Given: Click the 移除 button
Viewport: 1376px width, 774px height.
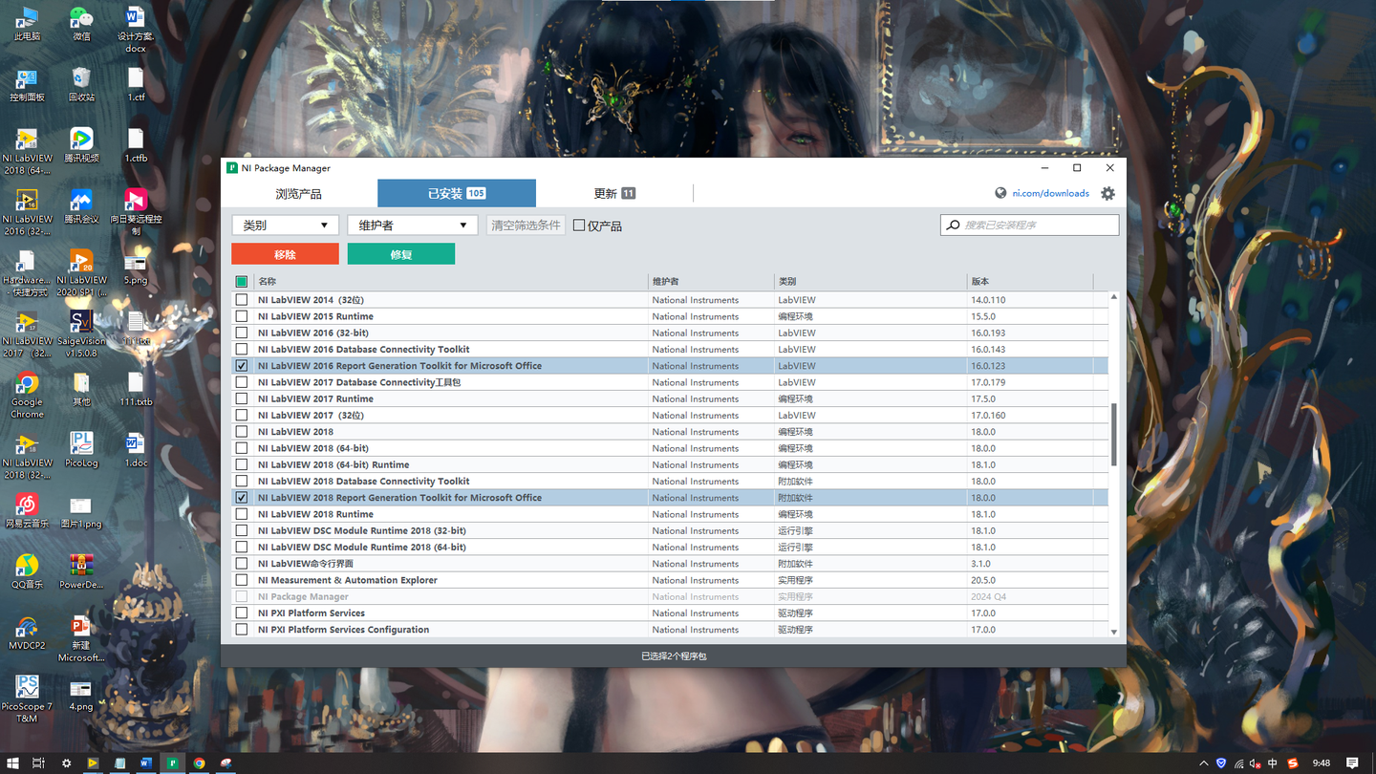Looking at the screenshot, I should pyautogui.click(x=285, y=254).
